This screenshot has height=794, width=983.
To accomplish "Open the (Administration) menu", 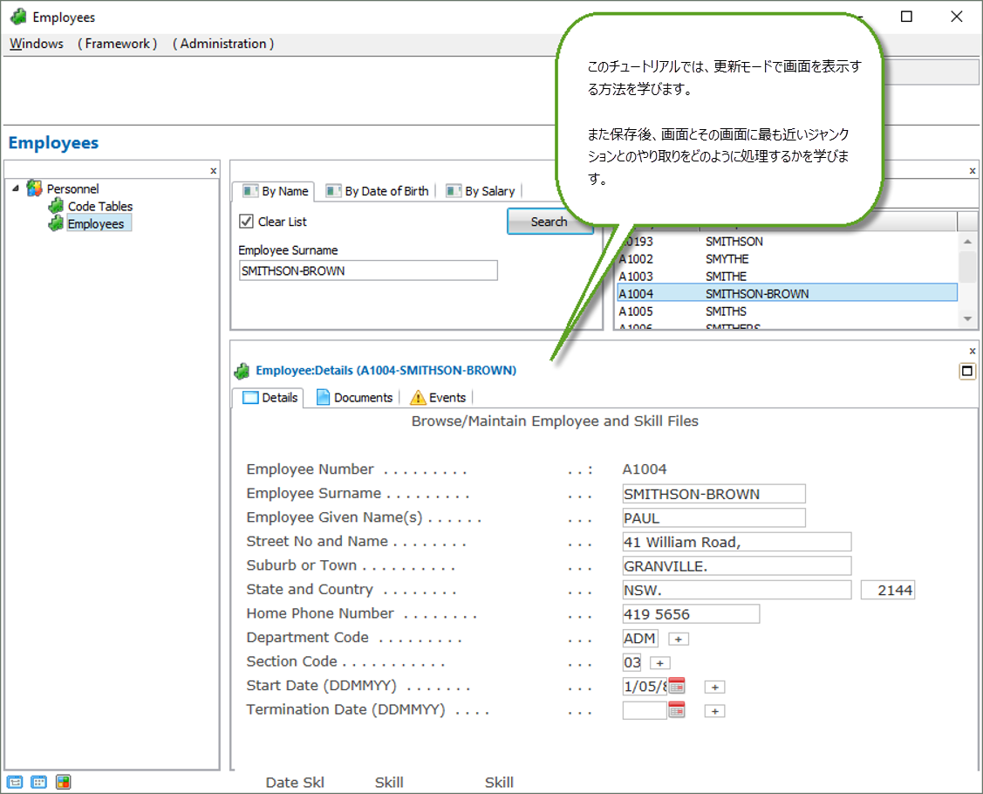I will click(x=223, y=44).
